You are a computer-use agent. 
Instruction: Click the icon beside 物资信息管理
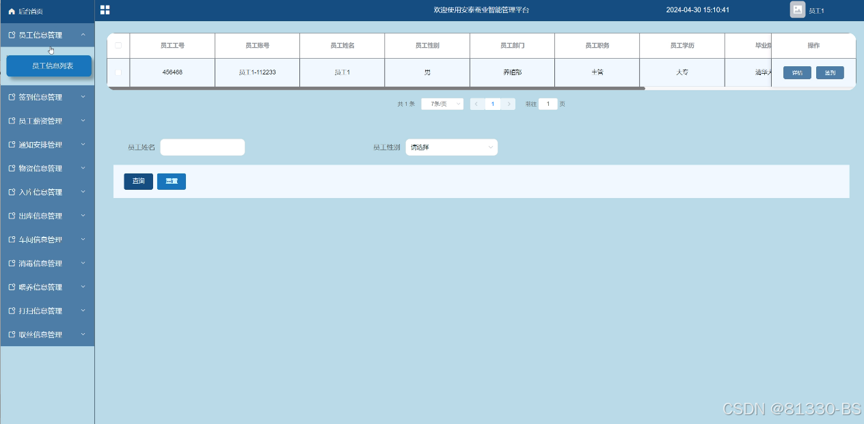click(x=12, y=168)
